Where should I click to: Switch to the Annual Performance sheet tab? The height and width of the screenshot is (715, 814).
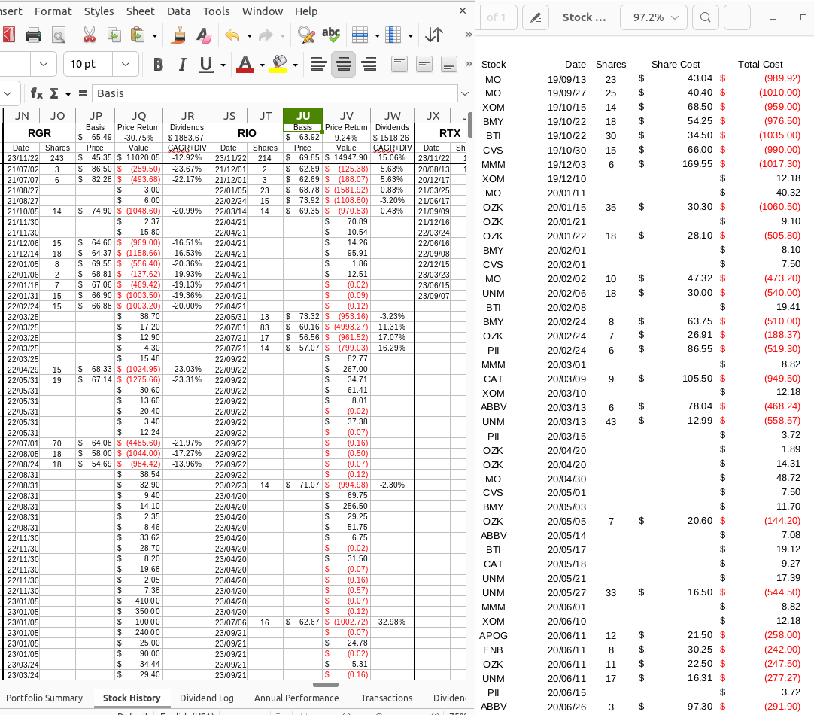coord(296,698)
